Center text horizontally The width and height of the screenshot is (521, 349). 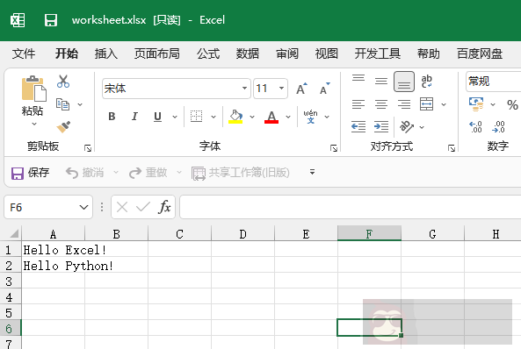point(381,104)
